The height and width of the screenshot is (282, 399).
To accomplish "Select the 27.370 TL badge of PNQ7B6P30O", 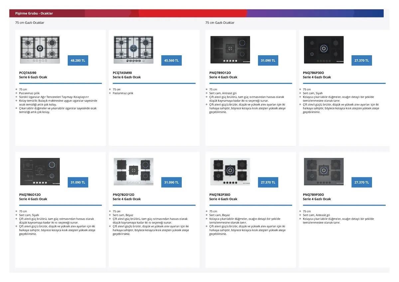I will (361, 61).
